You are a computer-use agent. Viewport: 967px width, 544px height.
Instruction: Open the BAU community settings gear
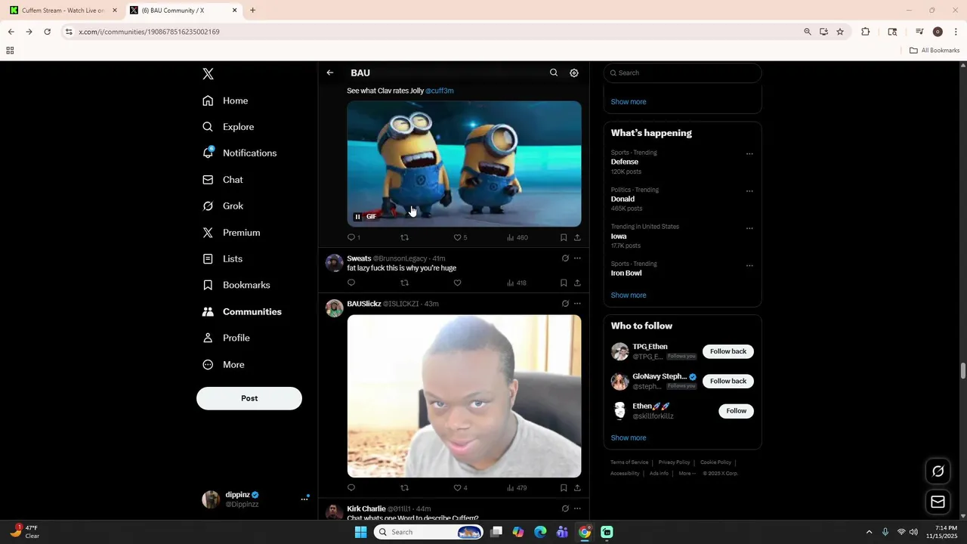pos(574,73)
